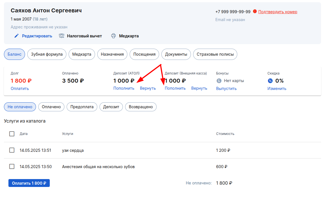Click the Медкарта print button
This screenshot has width=325, height=201.
129,36
